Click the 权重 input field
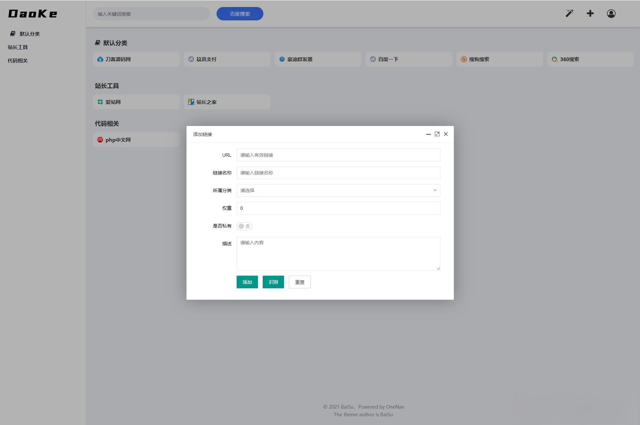Image resolution: width=640 pixels, height=425 pixels. point(339,208)
